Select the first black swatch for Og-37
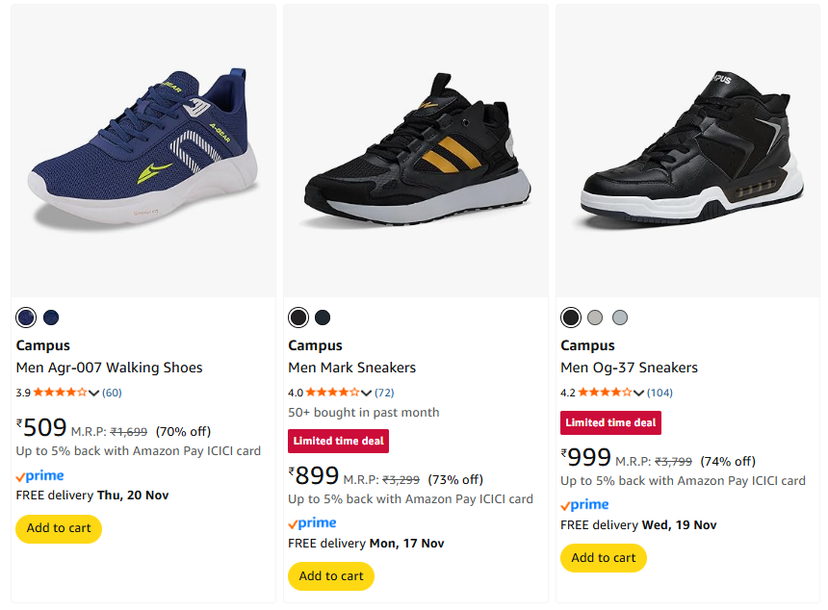The image size is (828, 610). click(x=571, y=318)
